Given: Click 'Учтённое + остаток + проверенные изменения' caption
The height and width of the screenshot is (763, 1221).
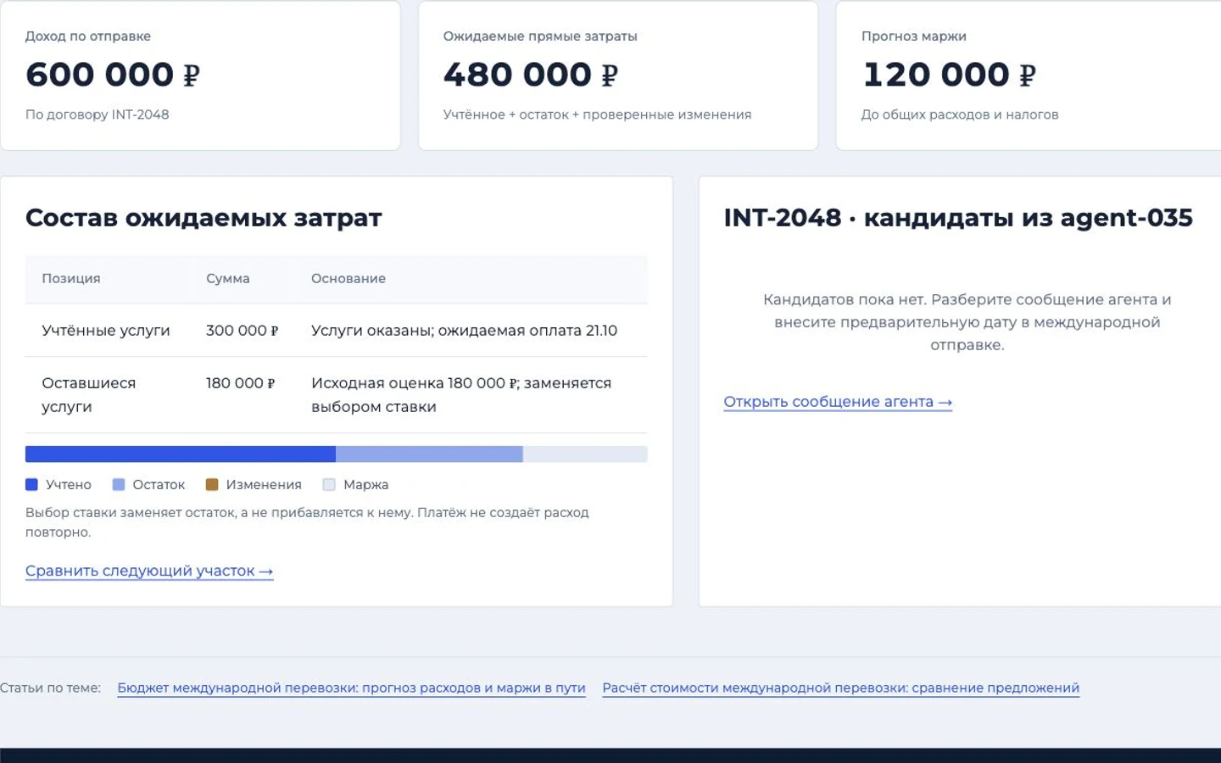Looking at the screenshot, I should [x=597, y=114].
